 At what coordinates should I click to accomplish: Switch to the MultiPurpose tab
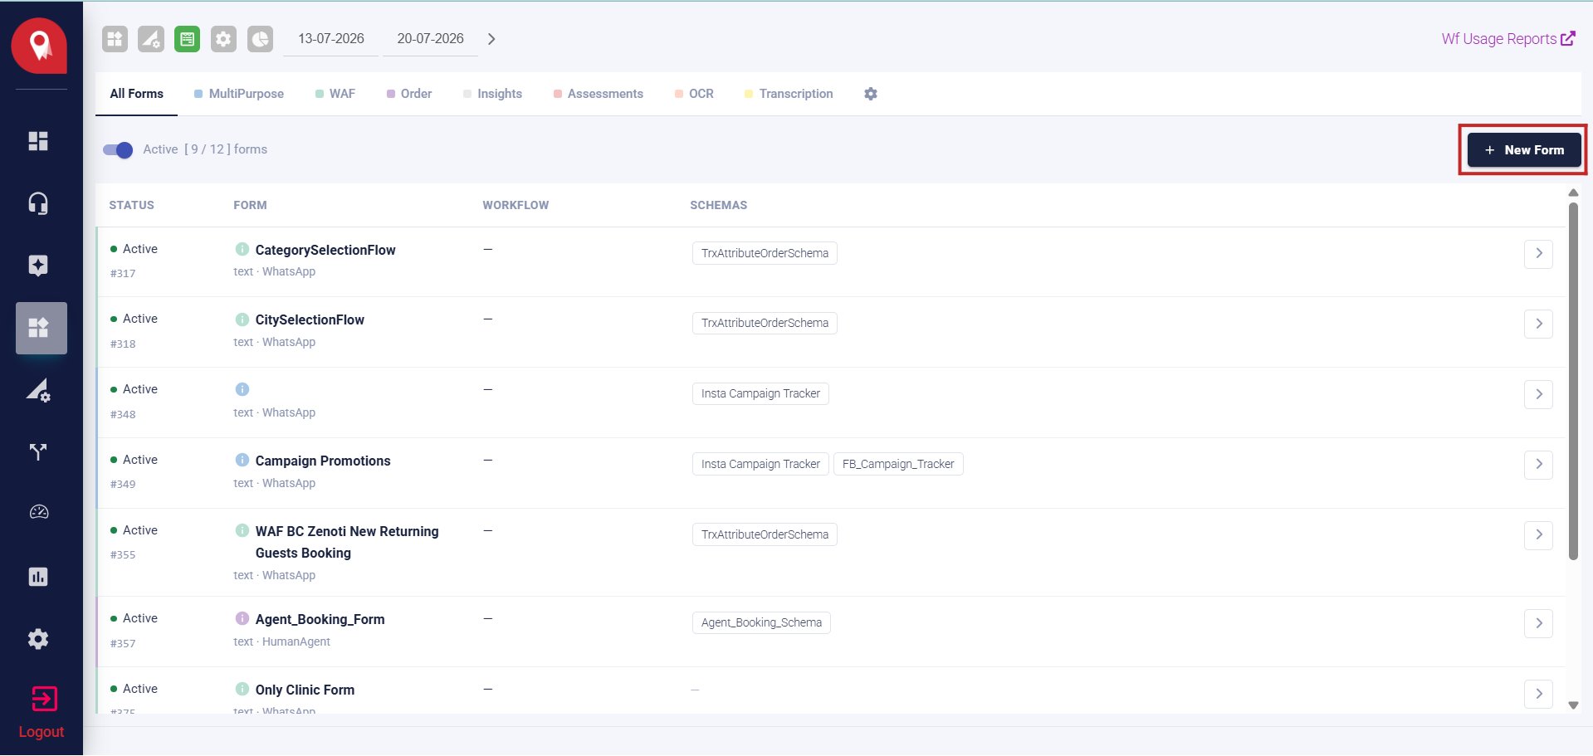(x=239, y=94)
